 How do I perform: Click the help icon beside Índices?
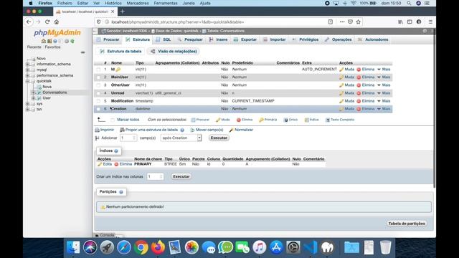(x=116, y=151)
